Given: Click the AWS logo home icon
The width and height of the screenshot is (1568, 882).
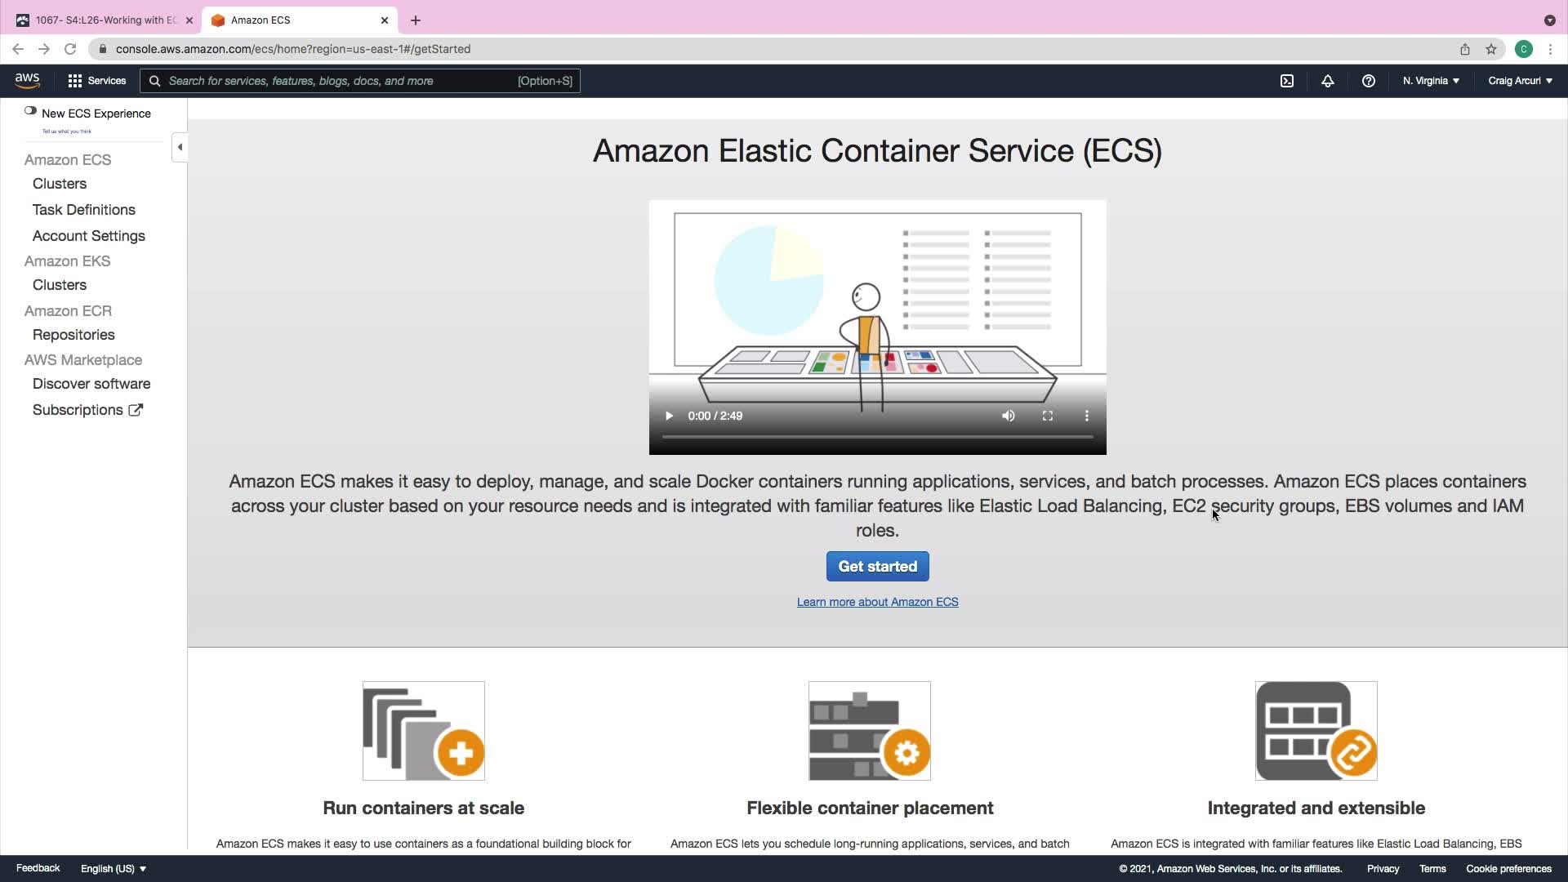Looking at the screenshot, I should [27, 80].
